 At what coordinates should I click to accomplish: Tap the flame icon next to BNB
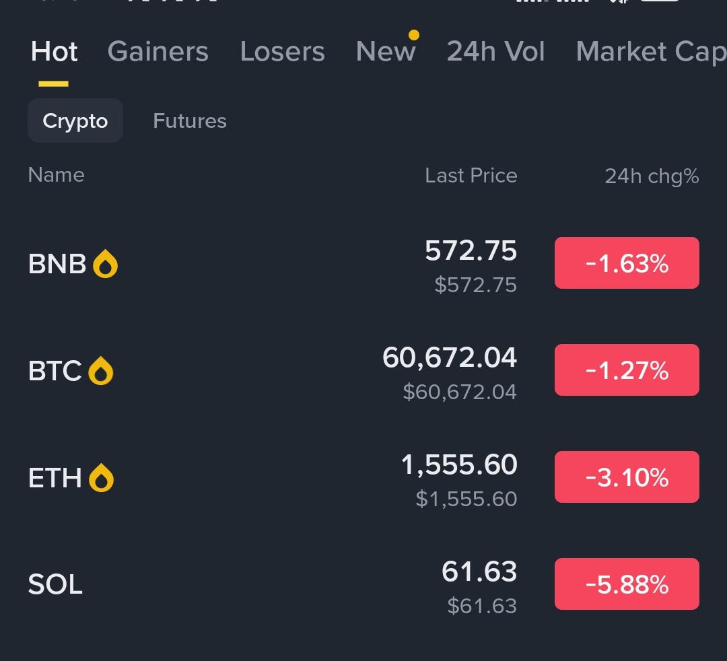(105, 264)
